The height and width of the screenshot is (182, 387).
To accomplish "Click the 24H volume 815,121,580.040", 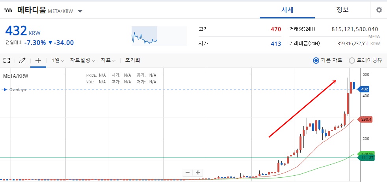I will point(355,29).
